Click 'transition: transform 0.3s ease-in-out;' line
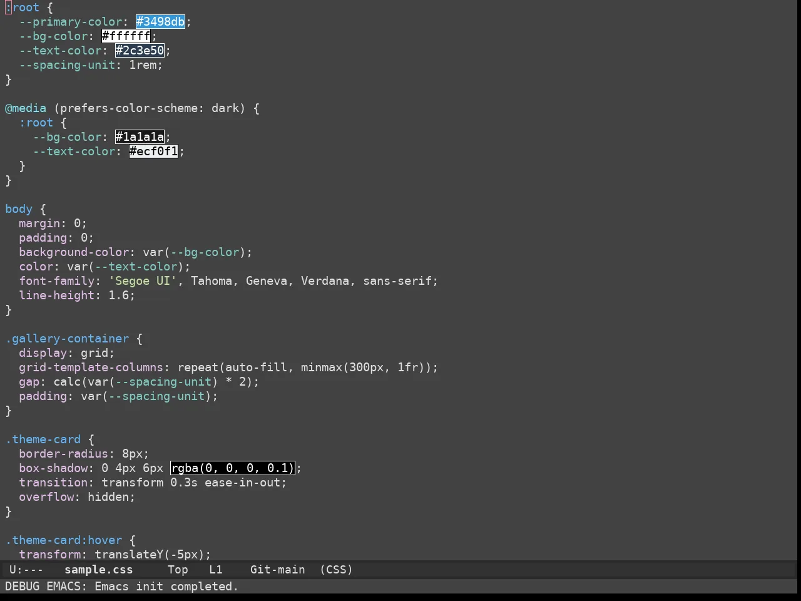Image resolution: width=801 pixels, height=601 pixels. pyautogui.click(x=153, y=483)
